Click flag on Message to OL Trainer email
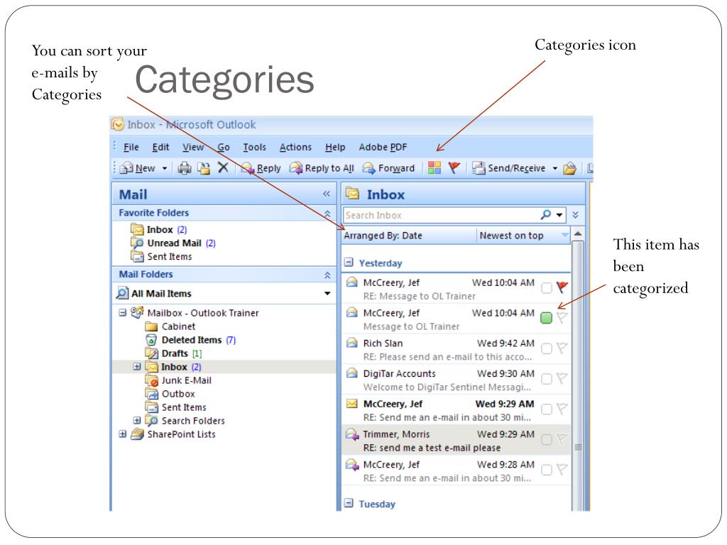Screen dimensions: 727x545 pyautogui.click(x=562, y=317)
